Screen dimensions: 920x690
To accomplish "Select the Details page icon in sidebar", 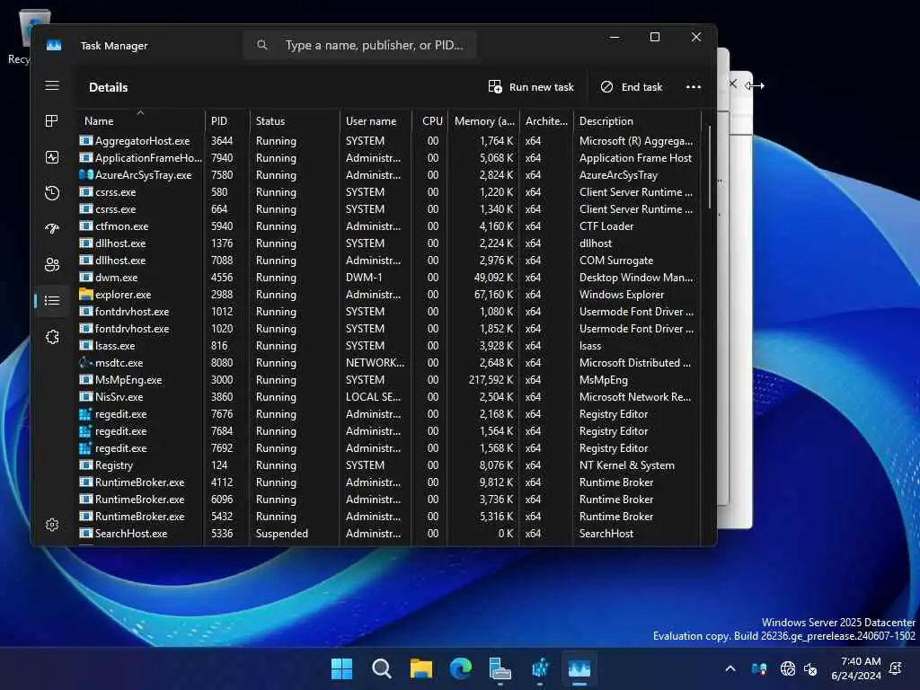I will pyautogui.click(x=52, y=301).
